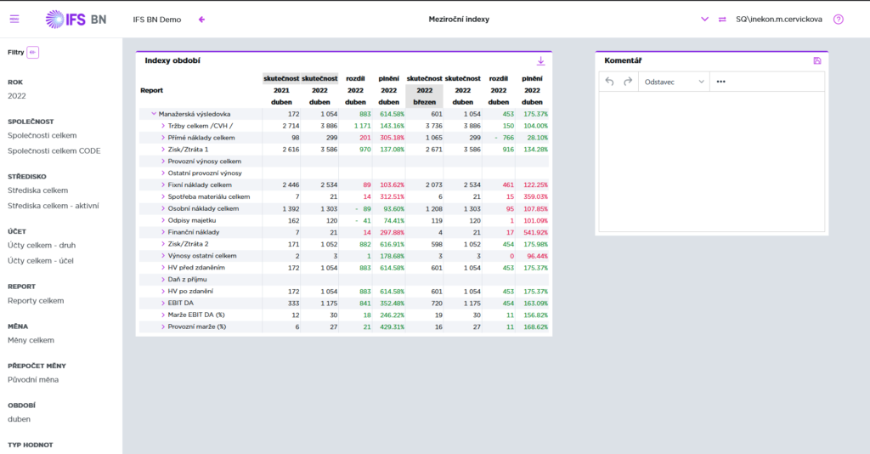Open the Odstavec paragraph style dropdown

pos(675,82)
